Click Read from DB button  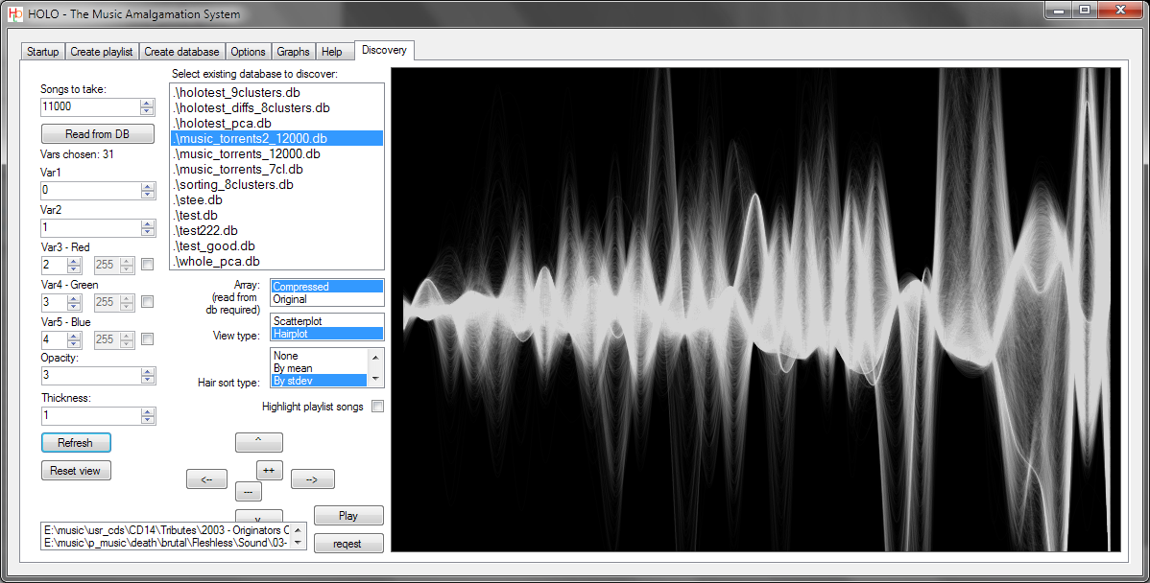pos(98,134)
